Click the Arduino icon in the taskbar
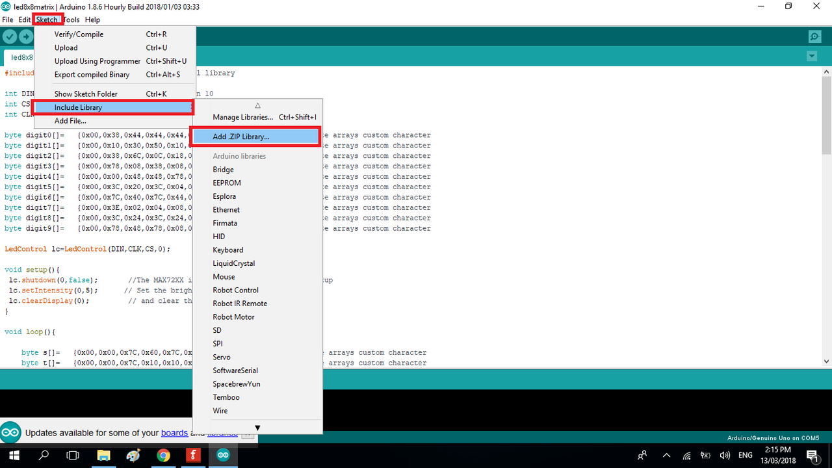 pyautogui.click(x=223, y=455)
